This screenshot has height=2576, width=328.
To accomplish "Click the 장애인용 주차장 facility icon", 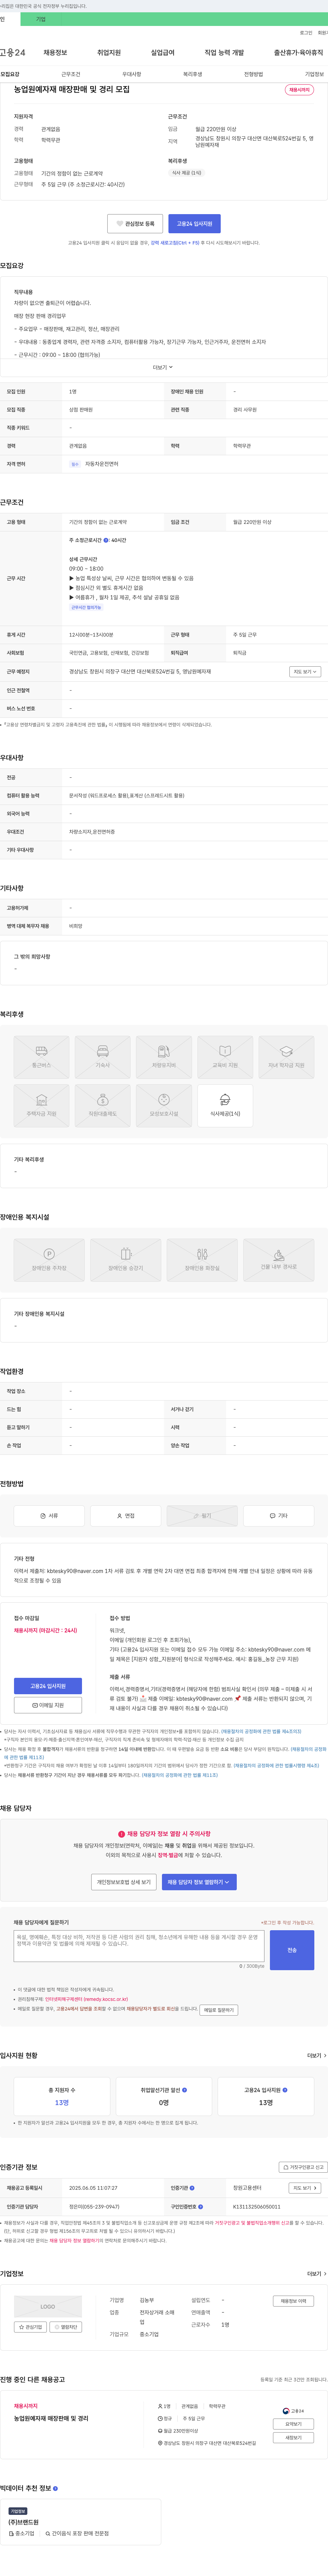I will (49, 1260).
